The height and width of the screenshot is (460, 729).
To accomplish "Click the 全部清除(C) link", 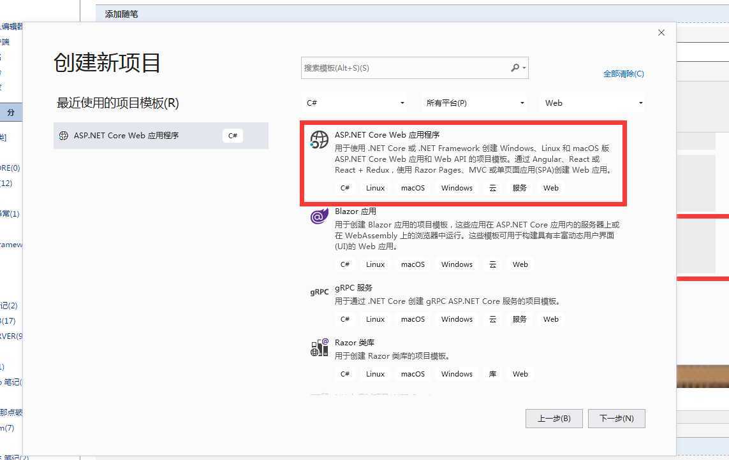I will click(624, 73).
